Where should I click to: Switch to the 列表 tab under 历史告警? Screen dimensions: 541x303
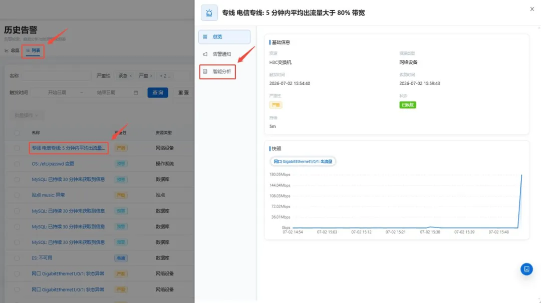coord(33,50)
